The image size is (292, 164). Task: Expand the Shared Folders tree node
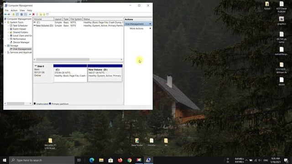coord(8,32)
